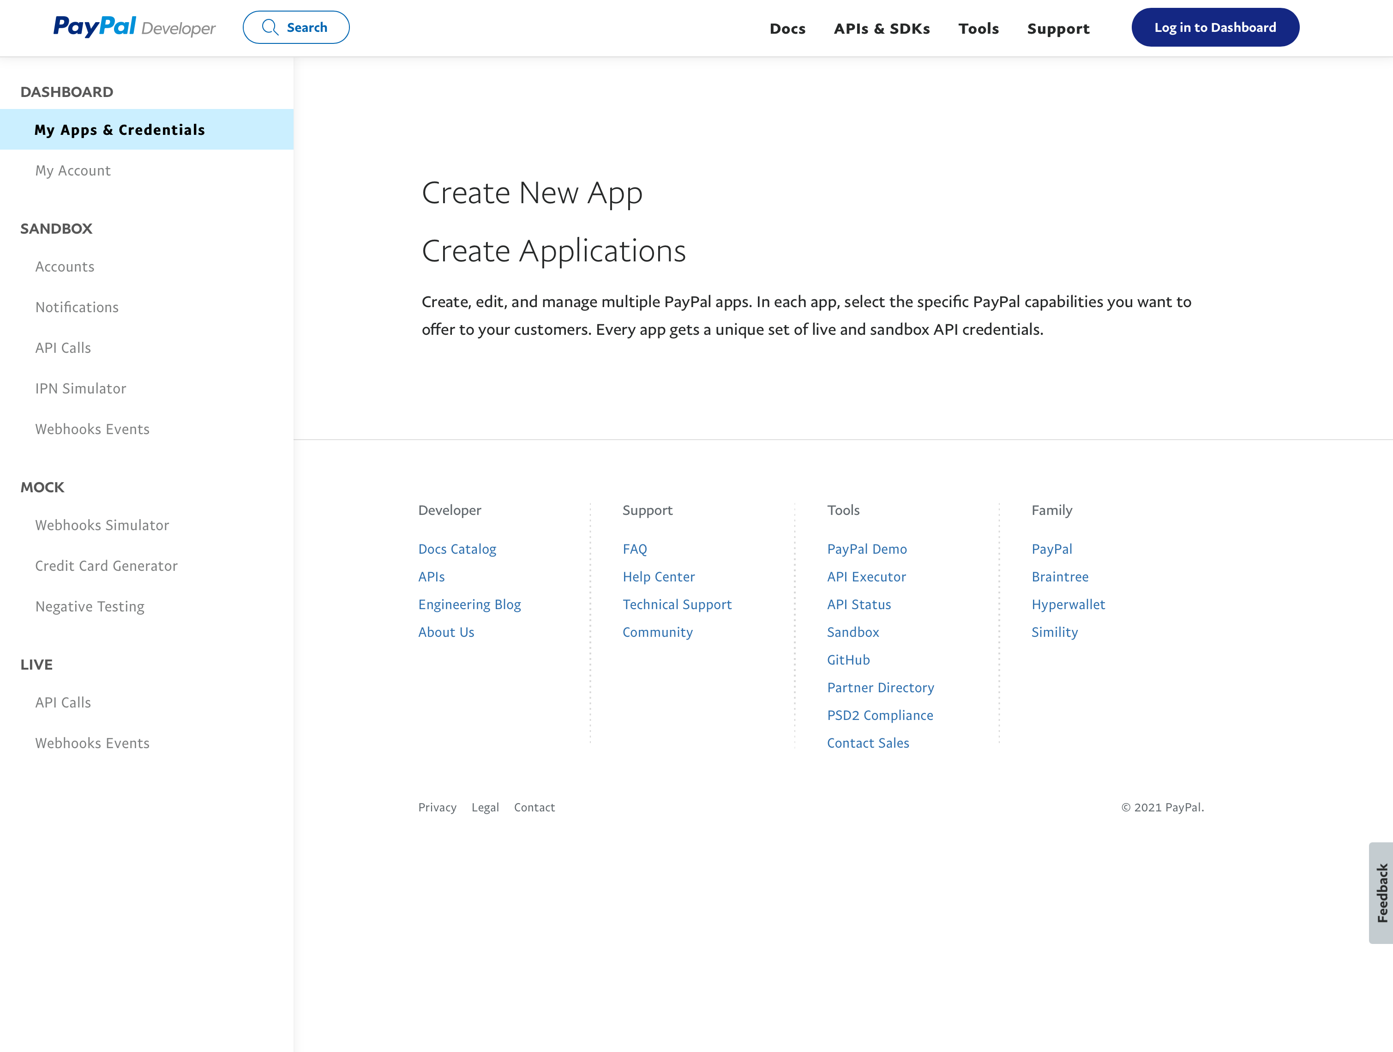The height and width of the screenshot is (1052, 1393).
Task: Open the Support header menu
Action: coord(1058,29)
